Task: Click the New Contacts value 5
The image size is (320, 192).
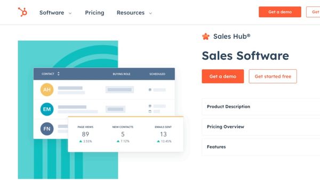Action: [123, 134]
